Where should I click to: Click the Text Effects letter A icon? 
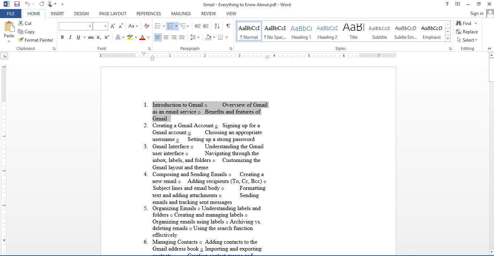point(118,37)
